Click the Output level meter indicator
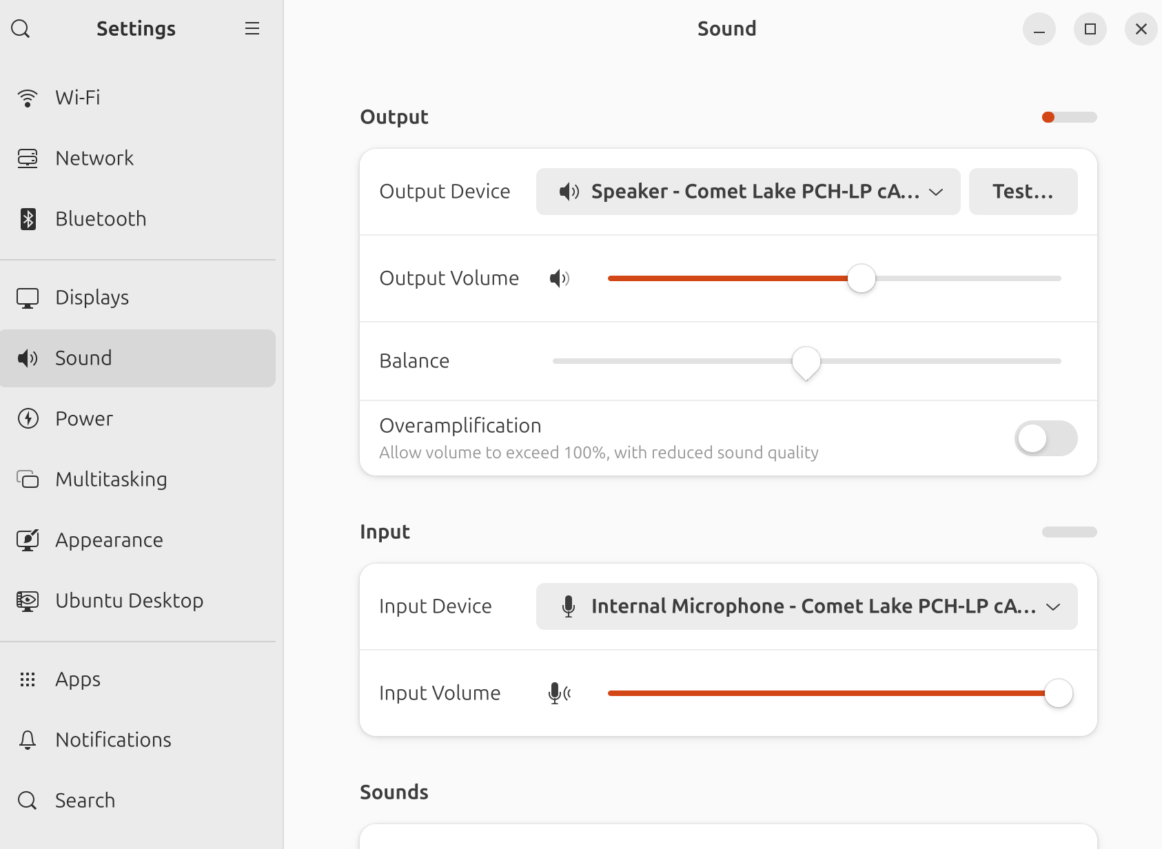Screen dimensions: 1162x849 click(x=1069, y=117)
